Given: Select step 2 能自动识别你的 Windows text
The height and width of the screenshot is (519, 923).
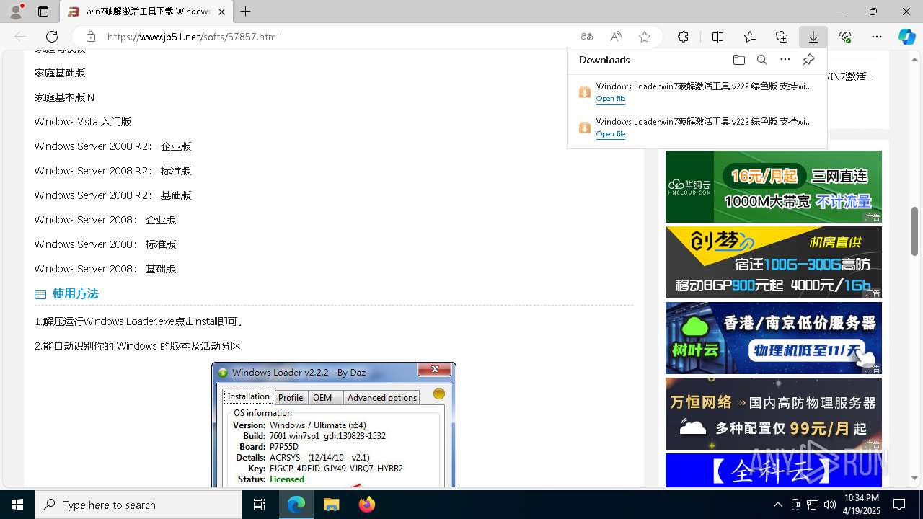Looking at the screenshot, I should click(x=138, y=346).
